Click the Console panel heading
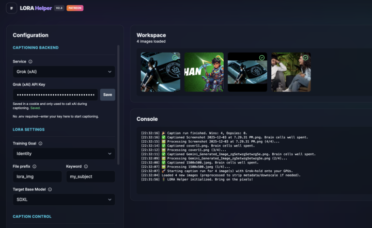Screen dimensions: 372x228 [147, 119]
